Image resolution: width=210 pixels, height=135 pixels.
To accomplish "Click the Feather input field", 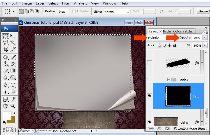I will coord(63,11).
